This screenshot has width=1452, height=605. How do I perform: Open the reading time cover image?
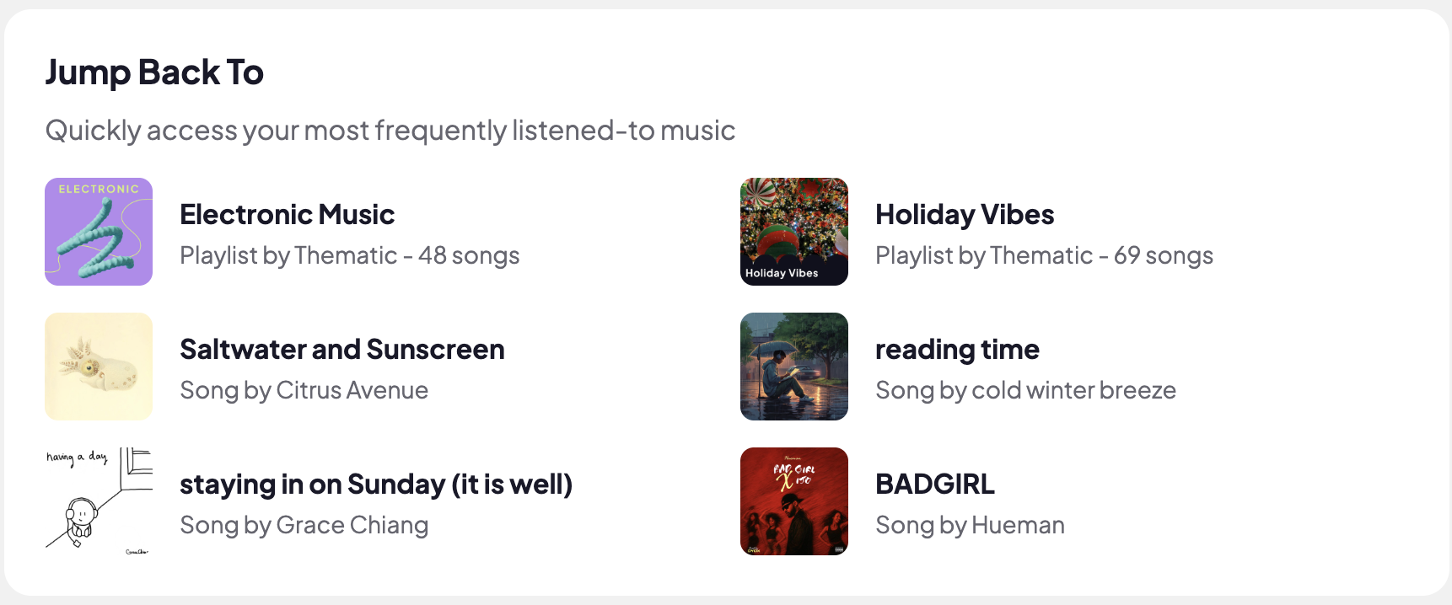point(793,367)
